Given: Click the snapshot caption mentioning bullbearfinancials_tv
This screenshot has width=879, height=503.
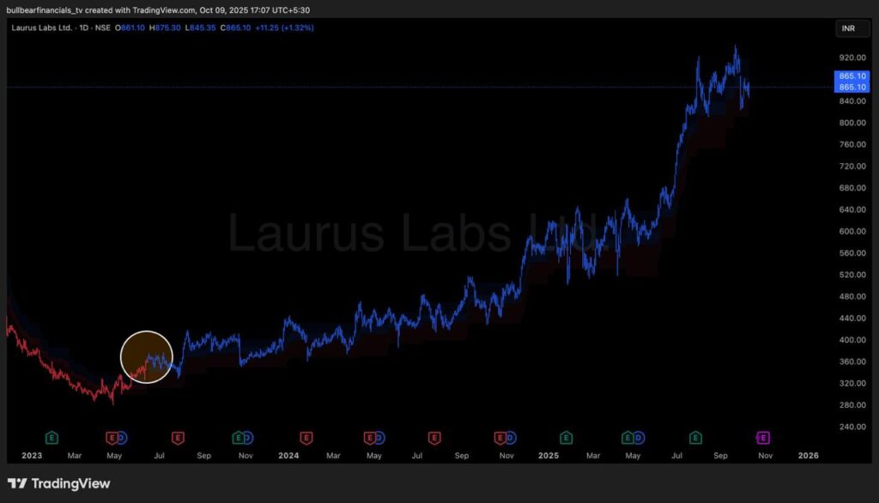Looking at the screenshot, I should click(158, 10).
